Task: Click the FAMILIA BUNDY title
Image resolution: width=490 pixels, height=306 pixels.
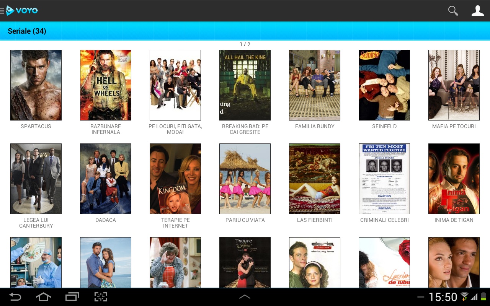Action: pyautogui.click(x=315, y=126)
